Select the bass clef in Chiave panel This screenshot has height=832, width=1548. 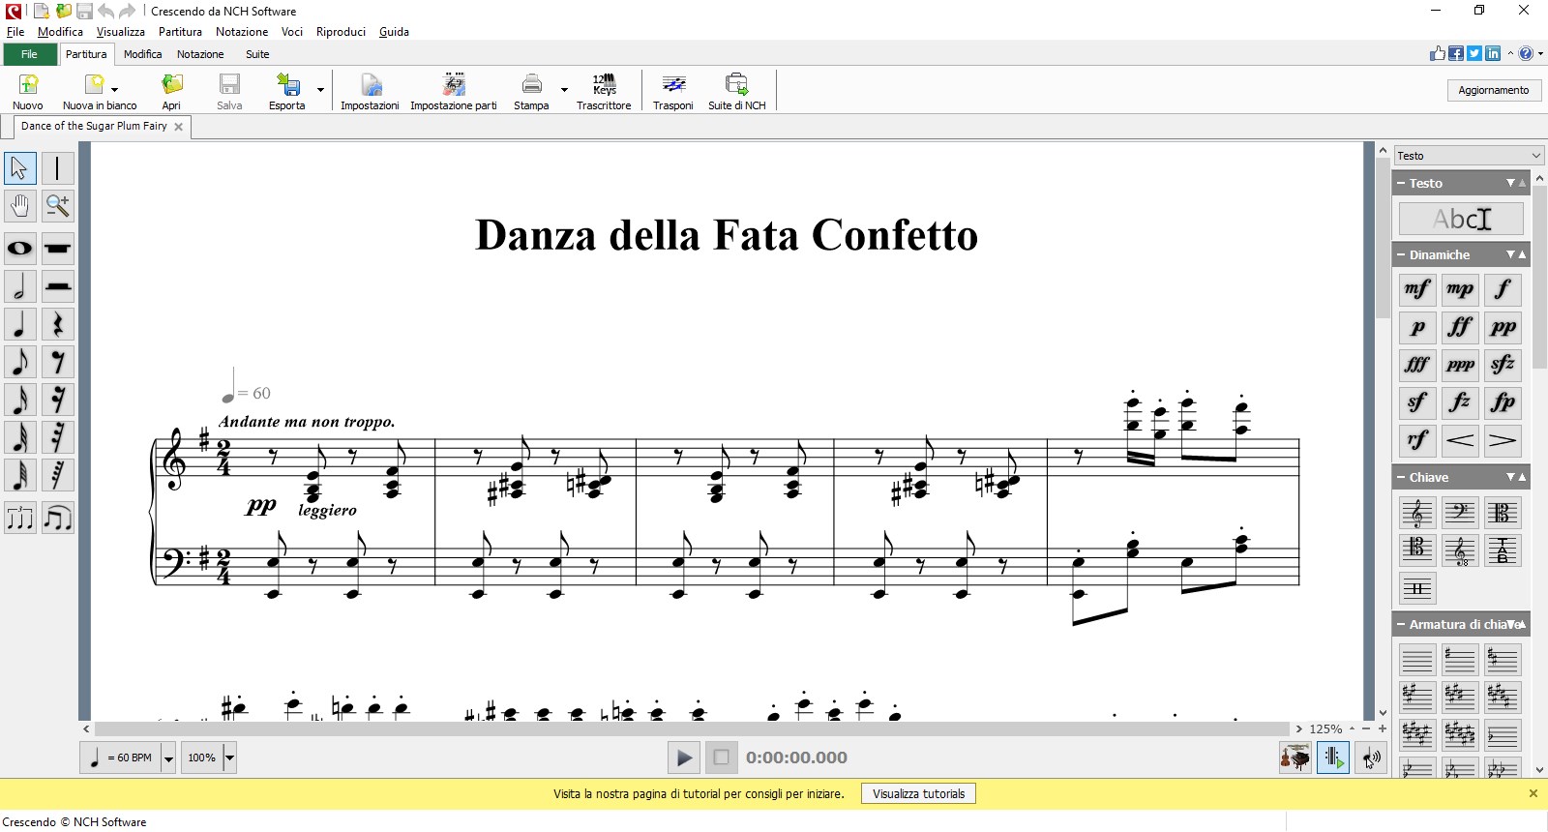pyautogui.click(x=1460, y=512)
